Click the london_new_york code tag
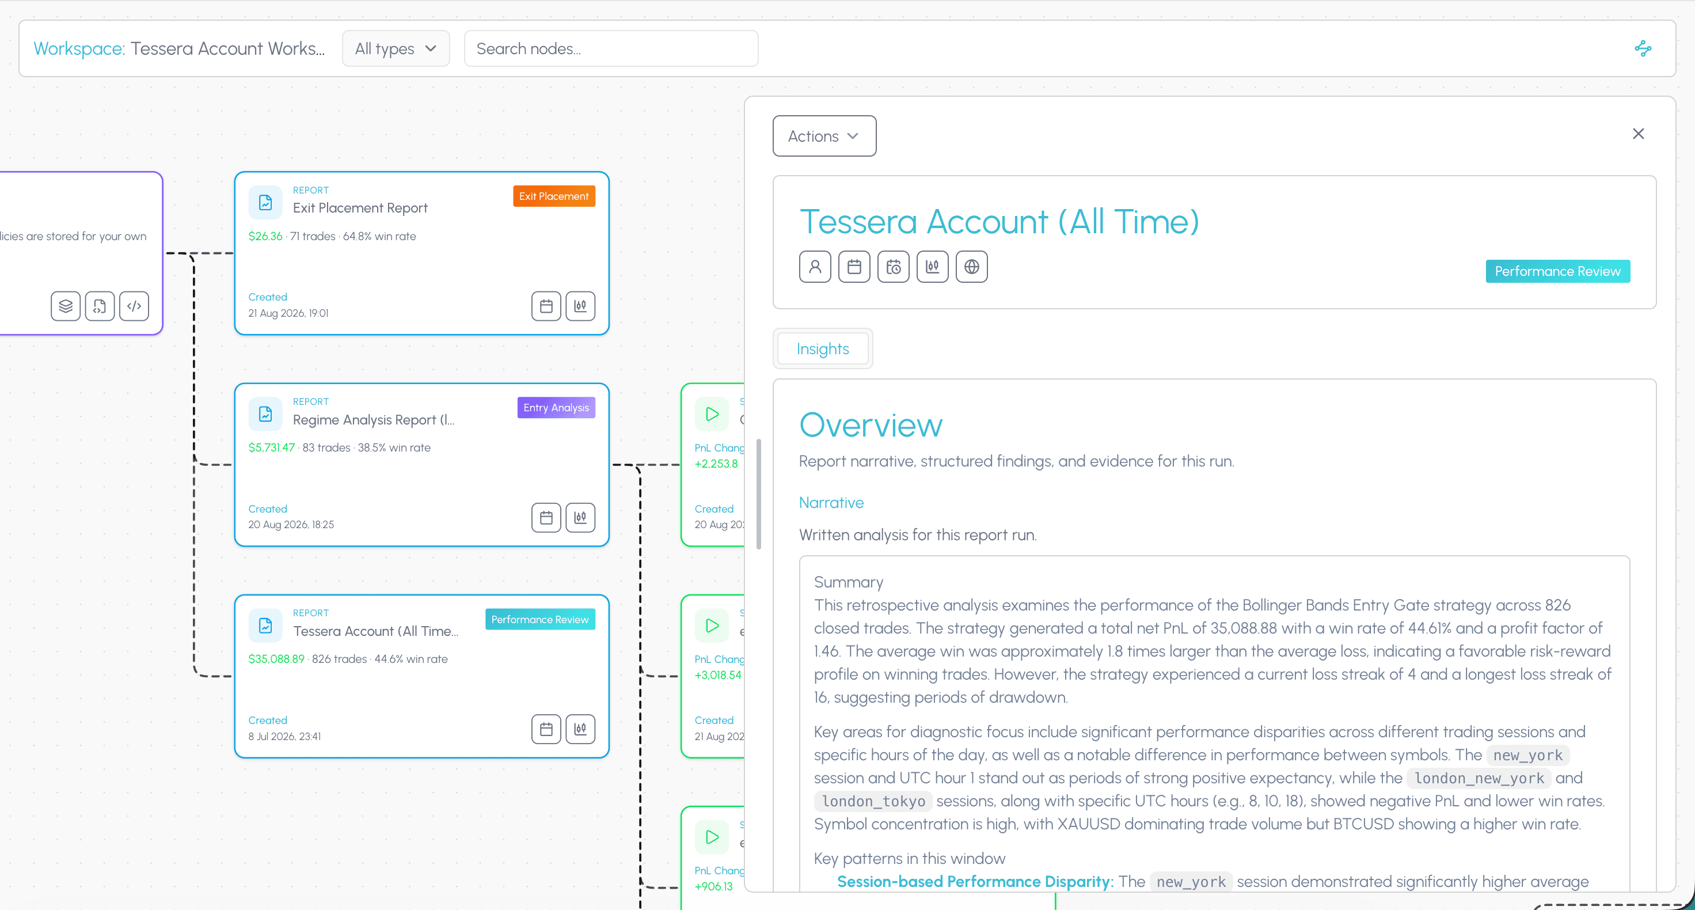1695x910 pixels. pos(1479,778)
